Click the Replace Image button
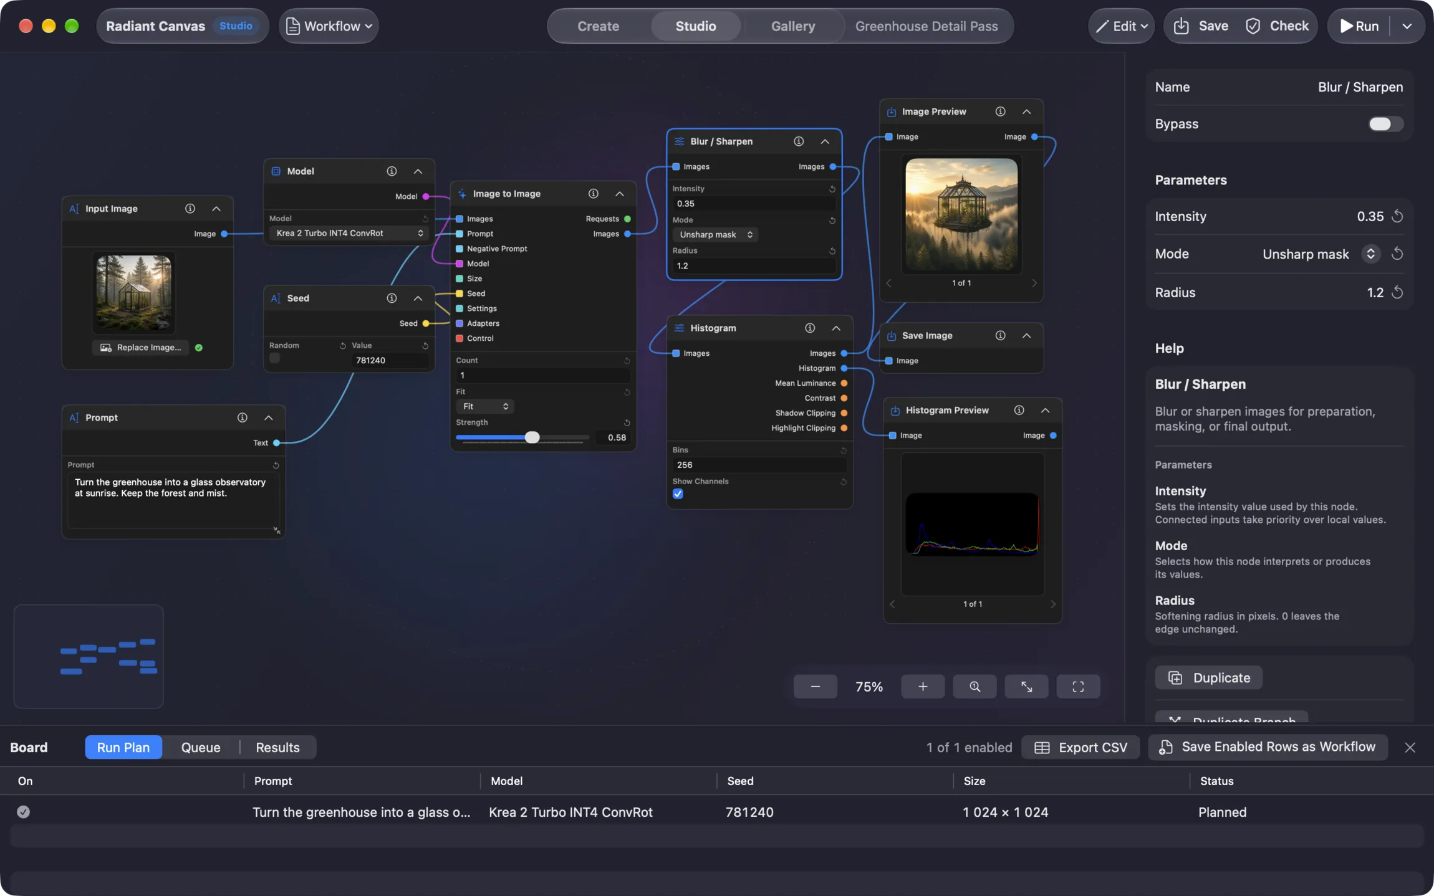Viewport: 1434px width, 896px height. [x=142, y=348]
